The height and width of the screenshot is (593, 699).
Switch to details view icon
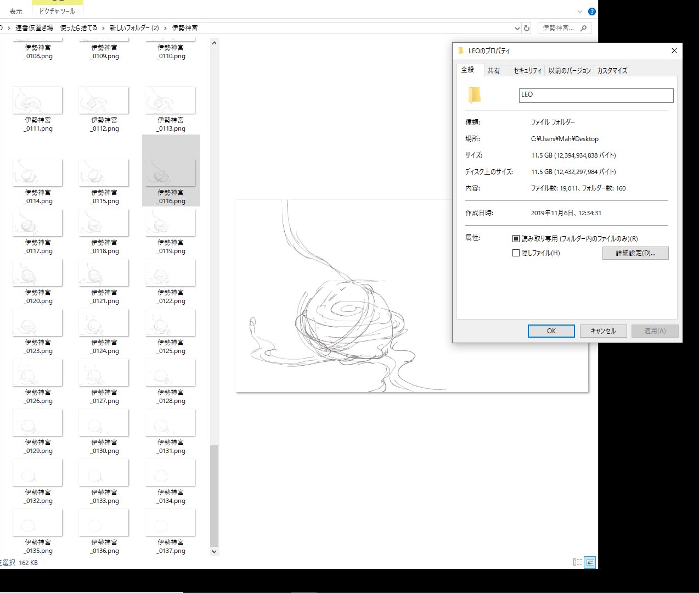click(577, 562)
